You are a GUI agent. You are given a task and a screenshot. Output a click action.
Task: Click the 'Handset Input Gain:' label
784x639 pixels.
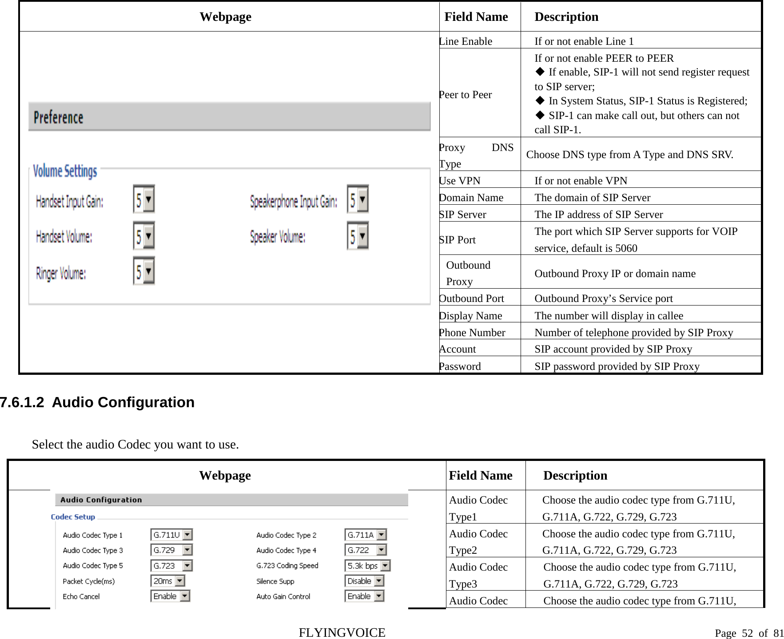click(x=69, y=201)
